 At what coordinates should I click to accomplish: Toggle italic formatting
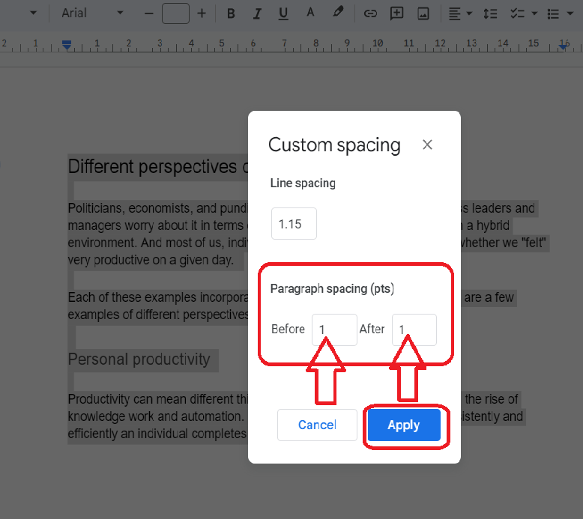point(257,13)
